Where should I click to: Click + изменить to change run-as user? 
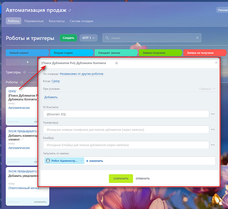95,161
